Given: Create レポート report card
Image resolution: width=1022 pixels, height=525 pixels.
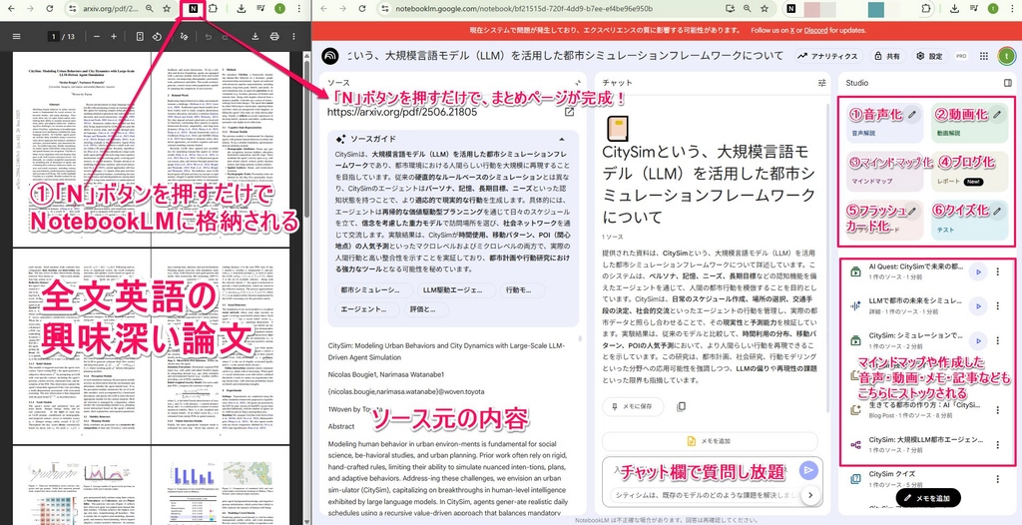Looking at the screenshot, I should [969, 171].
